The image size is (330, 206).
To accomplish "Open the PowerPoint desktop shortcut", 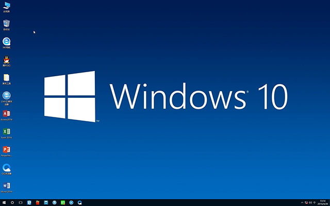I will coord(6,150).
